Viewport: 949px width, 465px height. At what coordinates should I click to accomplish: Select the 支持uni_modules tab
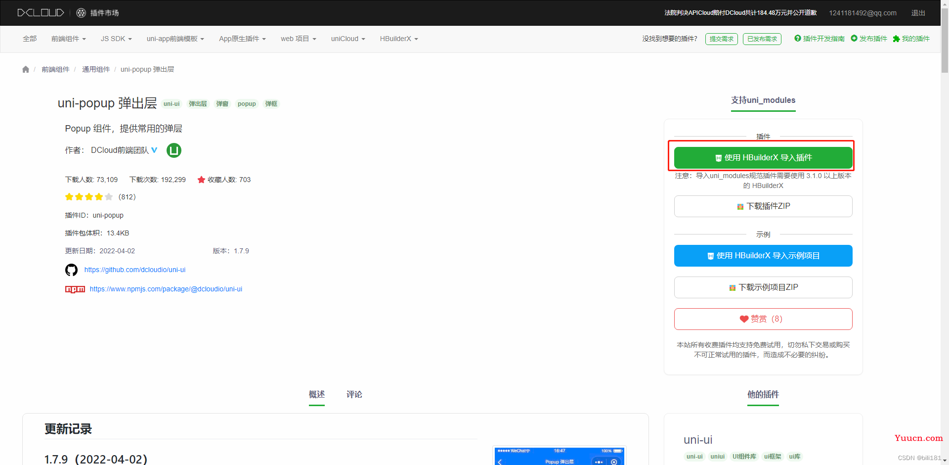[763, 100]
